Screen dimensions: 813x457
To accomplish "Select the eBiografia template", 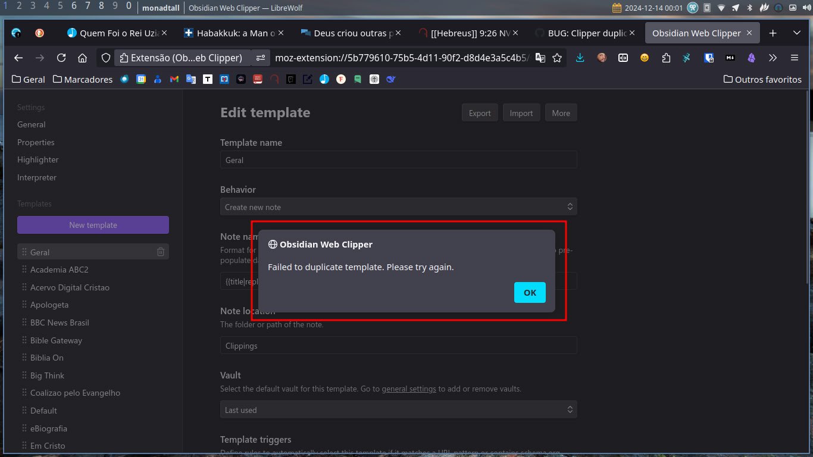I will pyautogui.click(x=93, y=428).
